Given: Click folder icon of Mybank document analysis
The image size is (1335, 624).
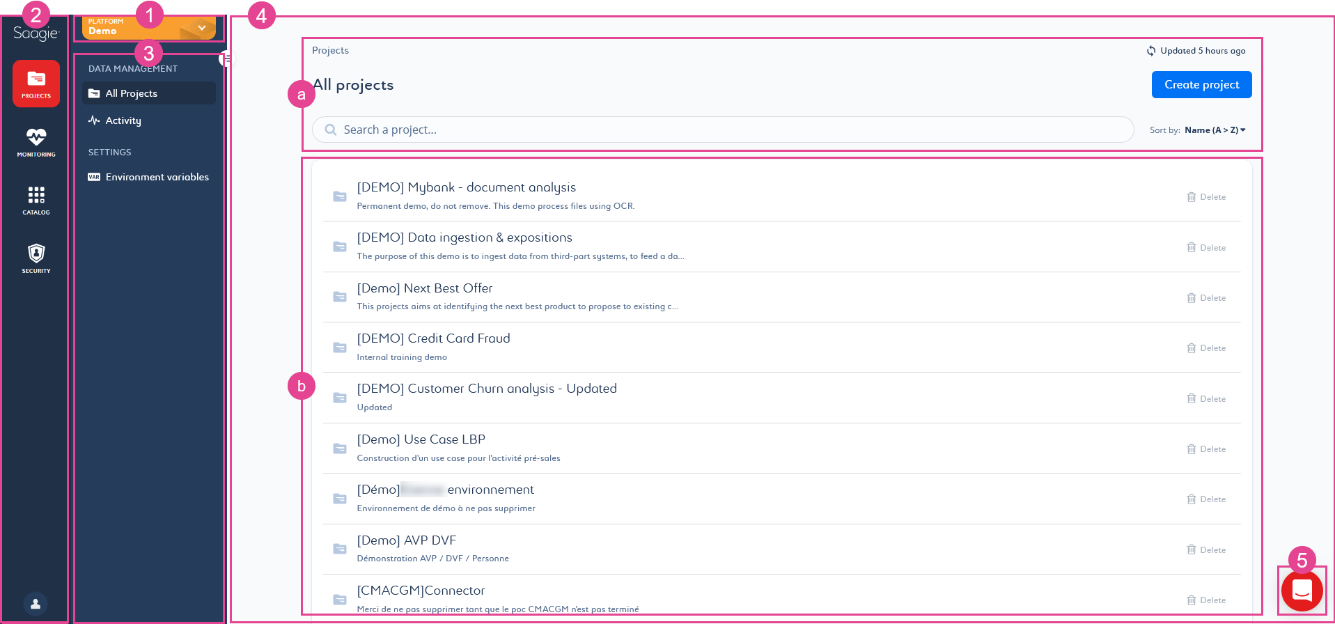Looking at the screenshot, I should point(340,196).
